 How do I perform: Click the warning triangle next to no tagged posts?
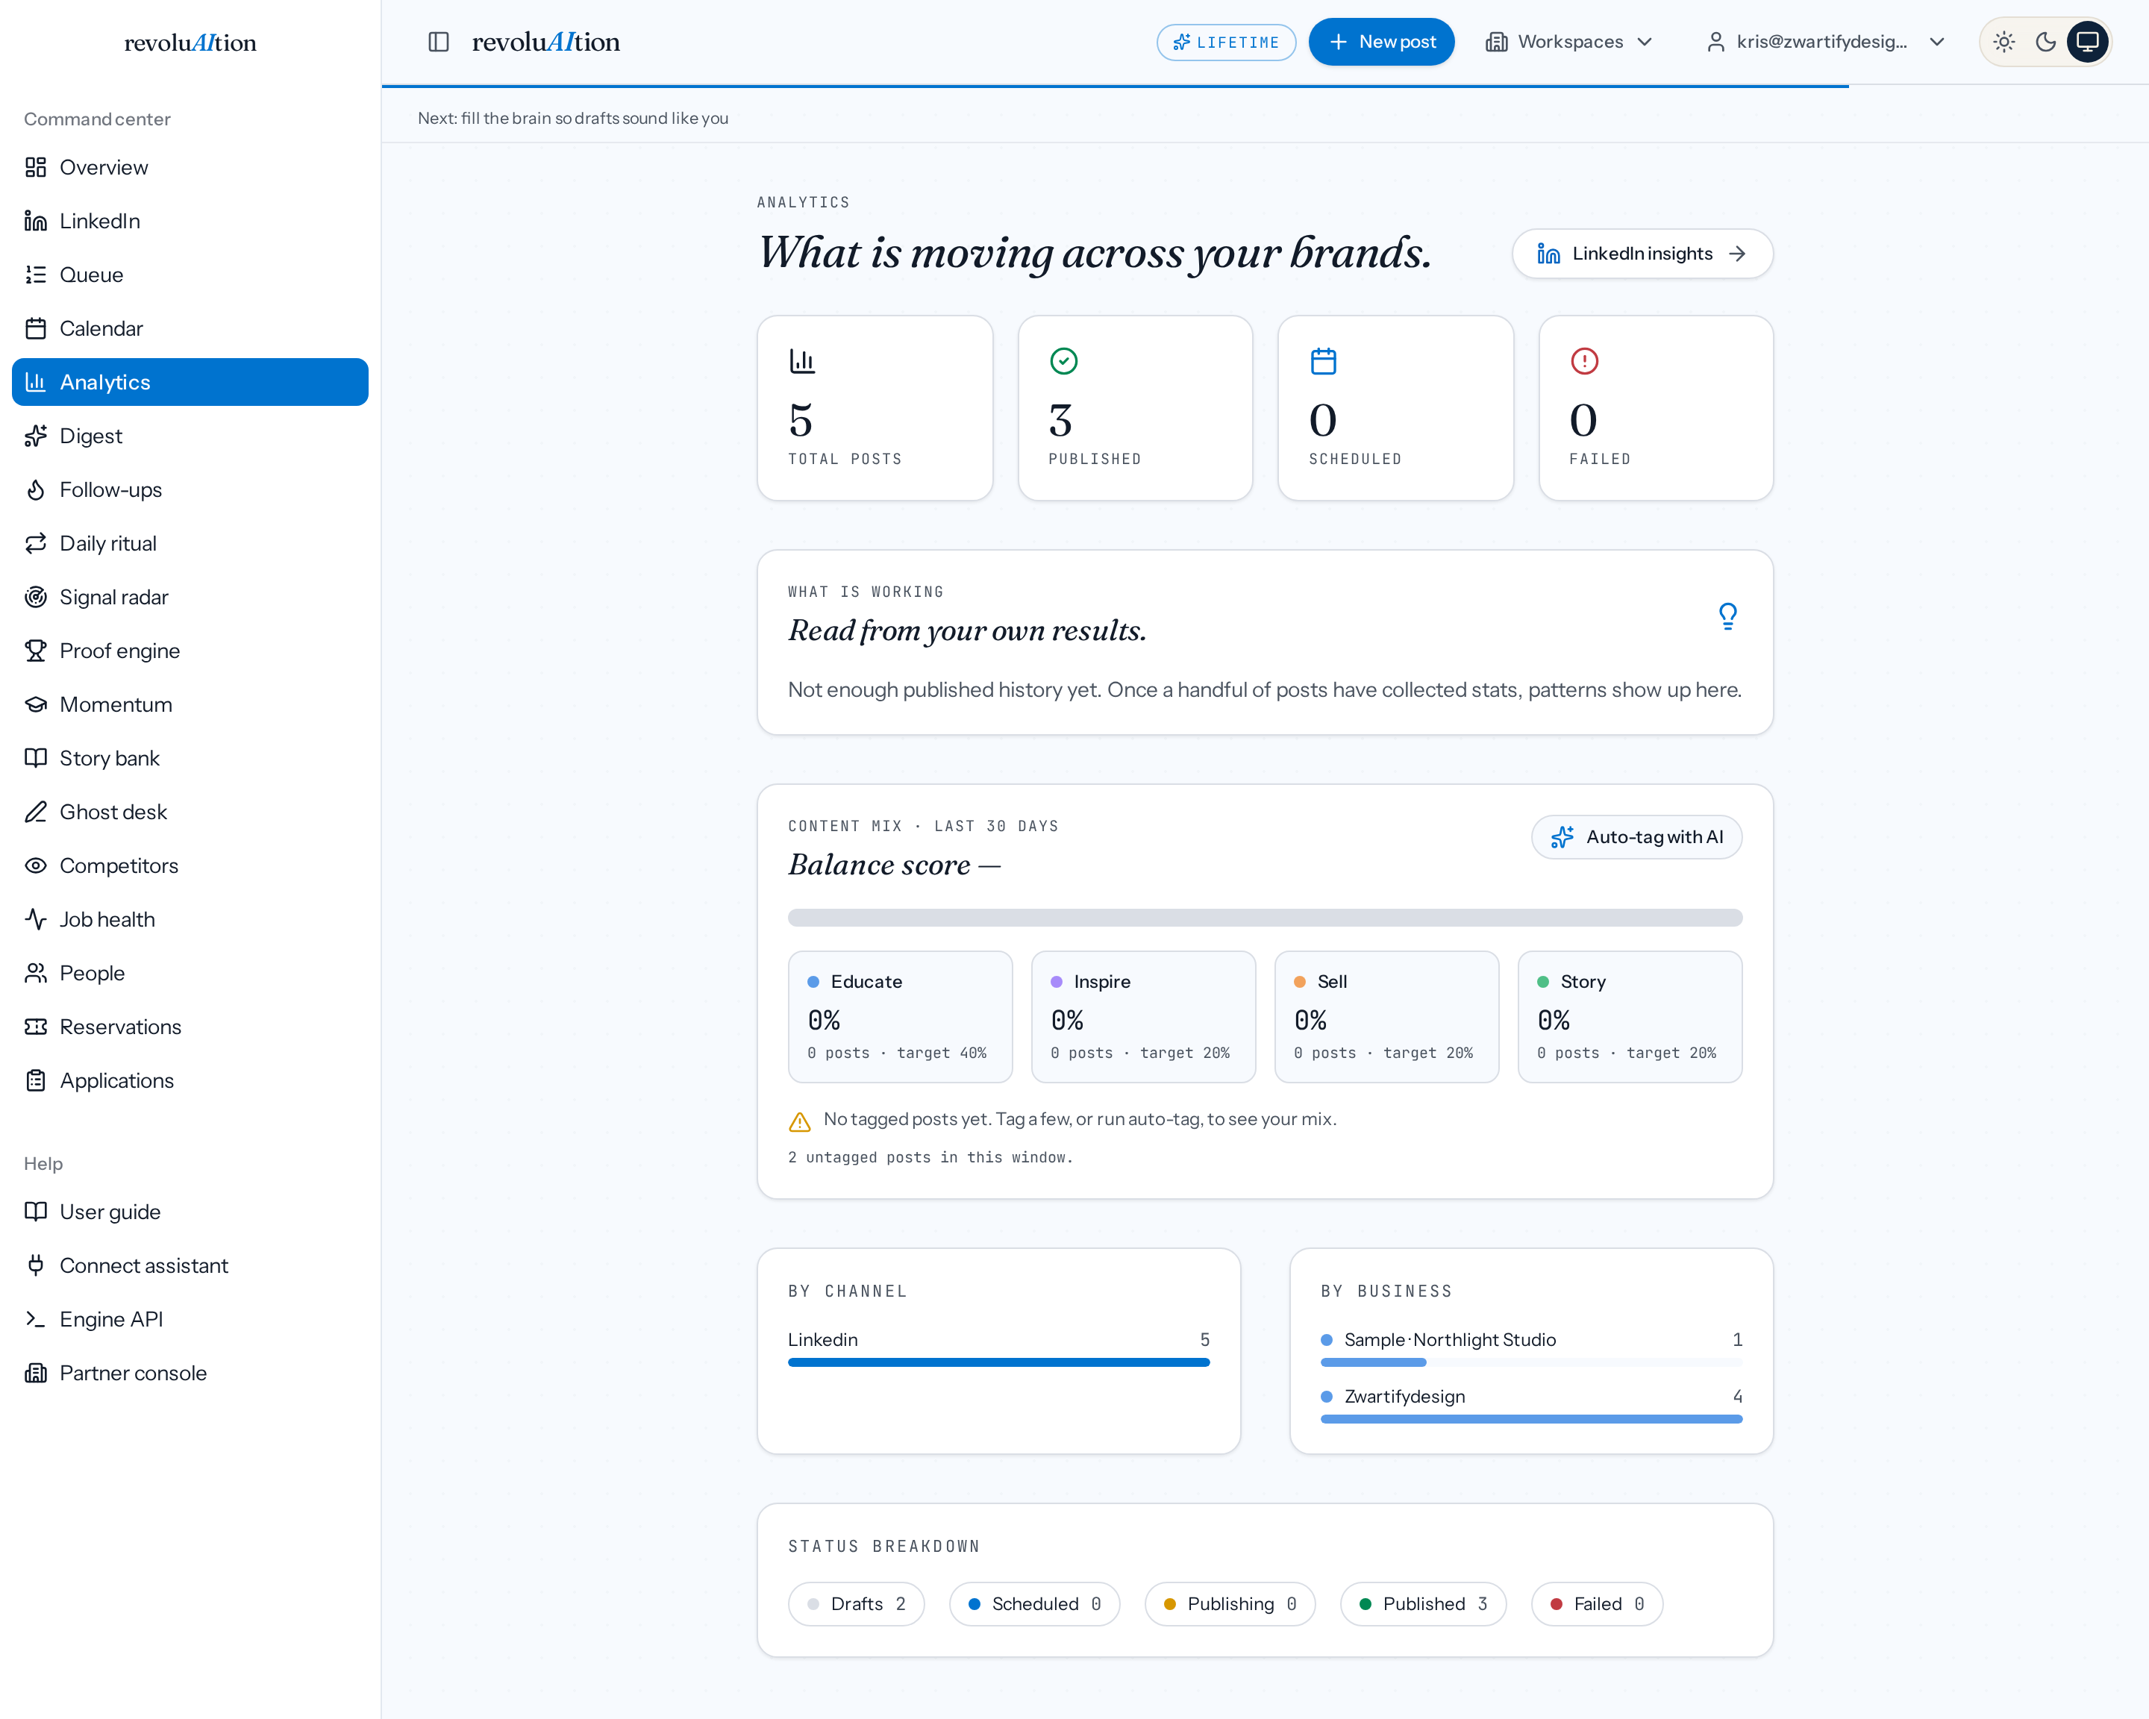point(799,1121)
